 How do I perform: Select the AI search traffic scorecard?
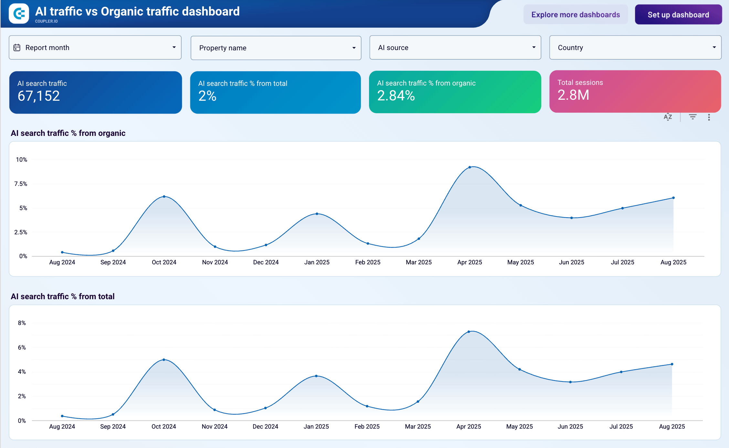(95, 92)
